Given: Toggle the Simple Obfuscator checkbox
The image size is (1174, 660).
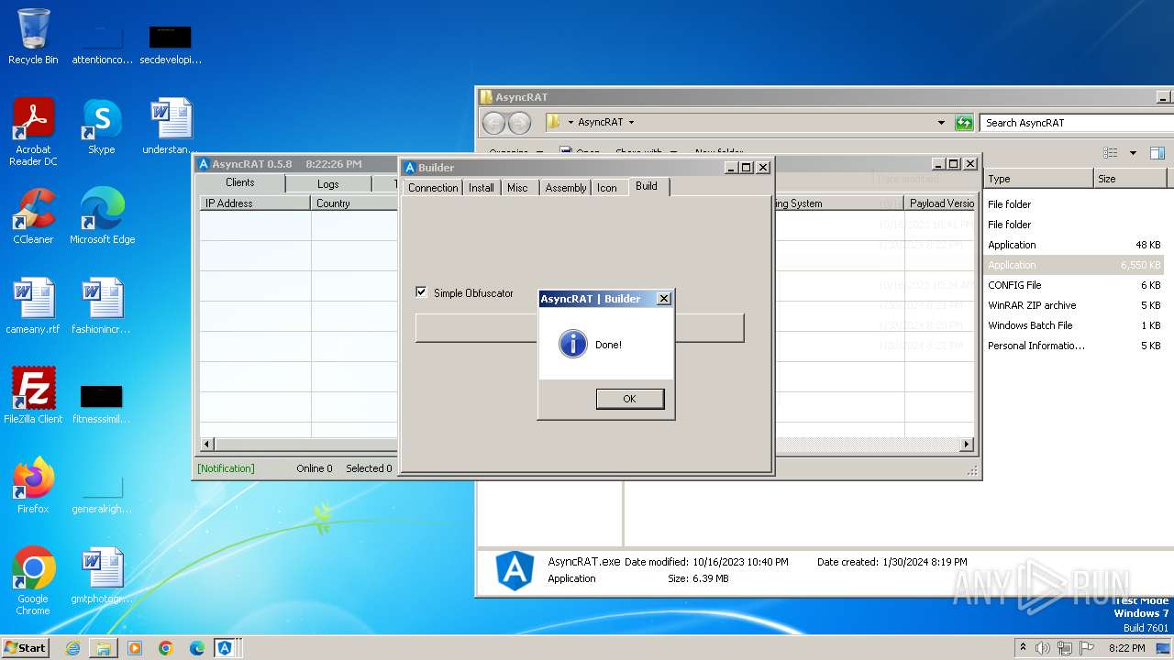Looking at the screenshot, I should coord(421,292).
